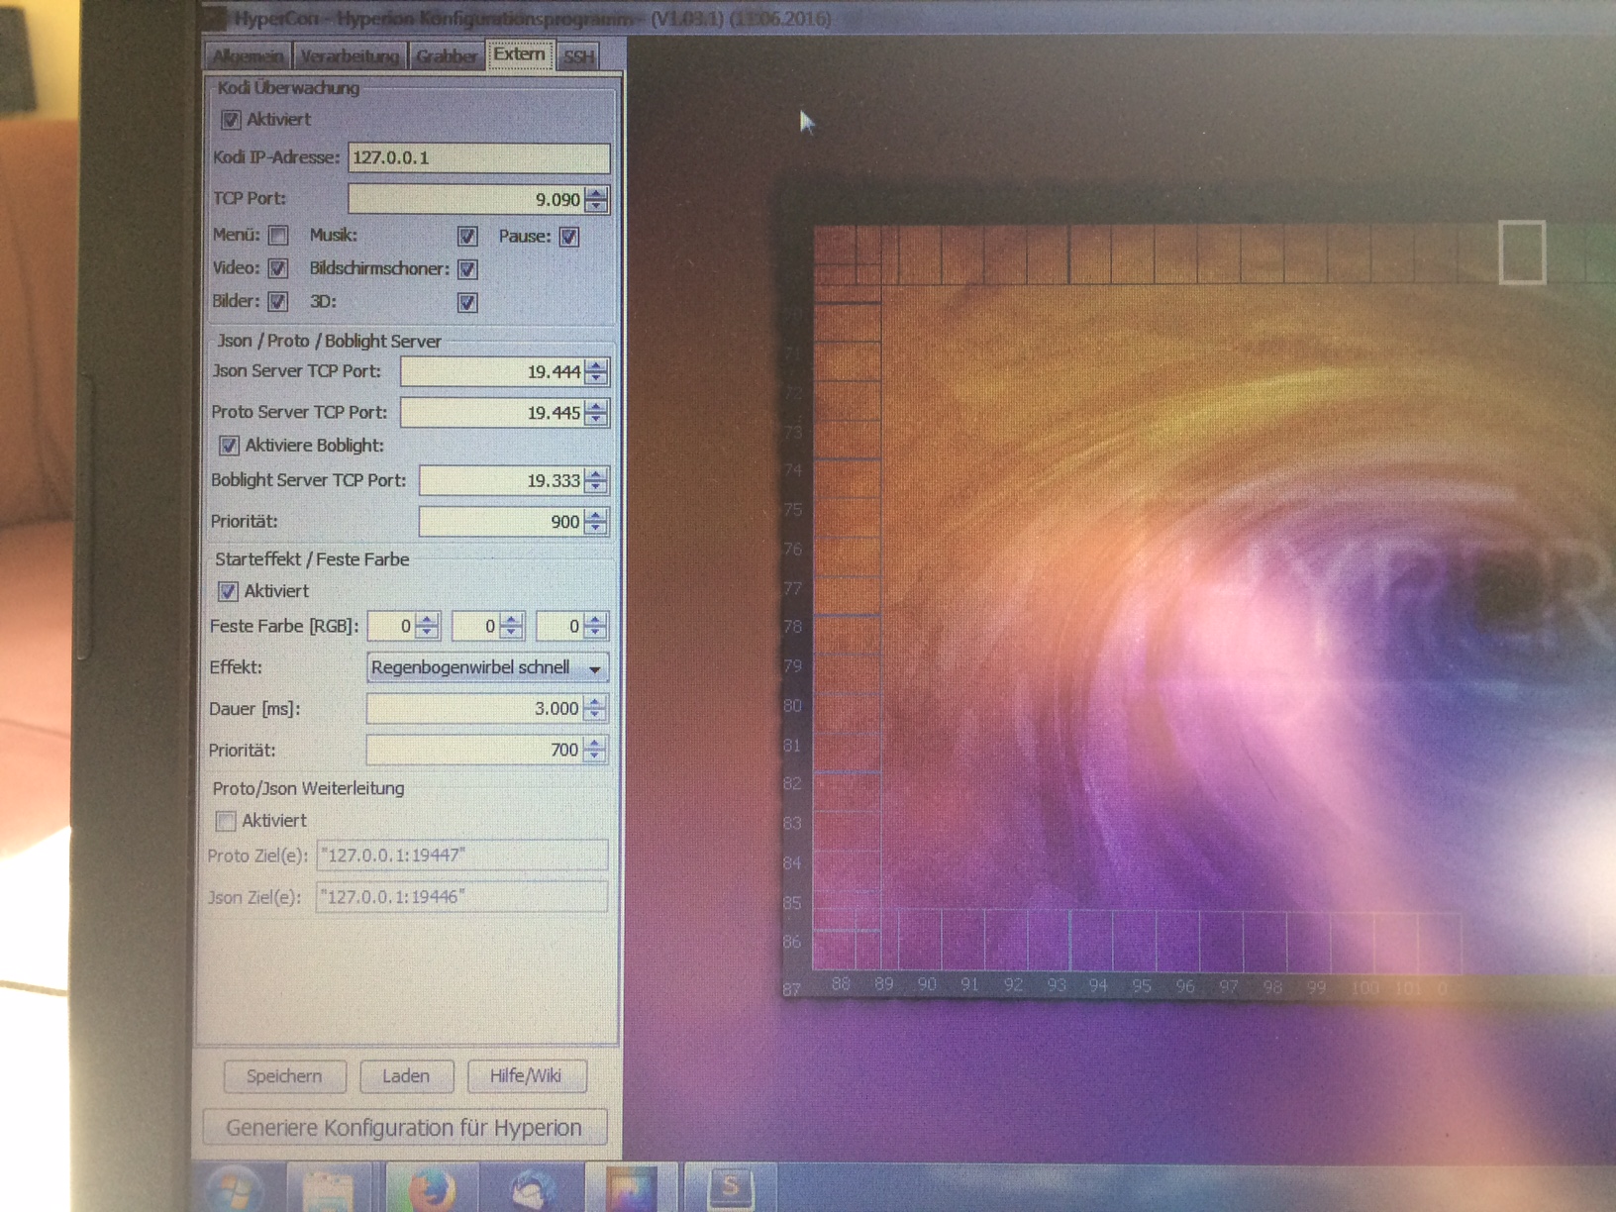Toggle the Bildschirmschoner checkbox
Screen dimensions: 1616x1212
pos(467,269)
